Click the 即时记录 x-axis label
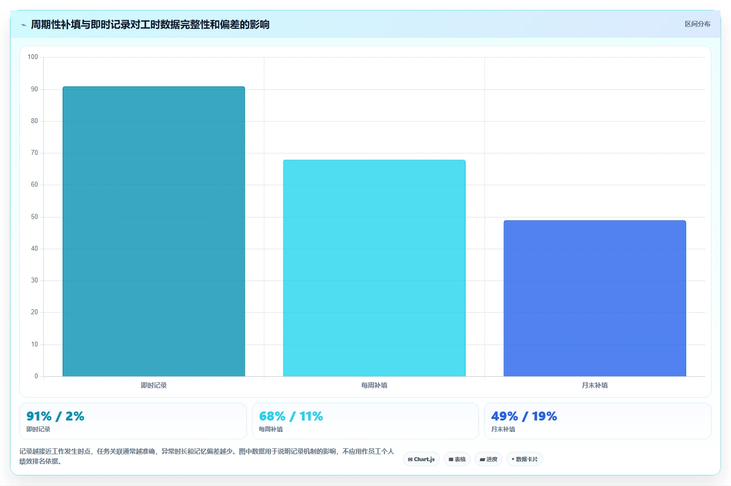 pyautogui.click(x=154, y=385)
